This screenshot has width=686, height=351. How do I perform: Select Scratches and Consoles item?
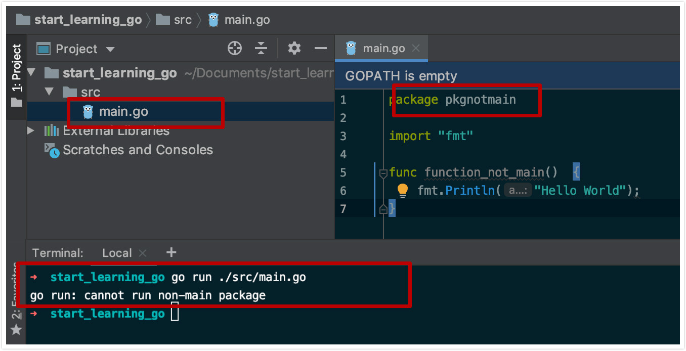(138, 150)
